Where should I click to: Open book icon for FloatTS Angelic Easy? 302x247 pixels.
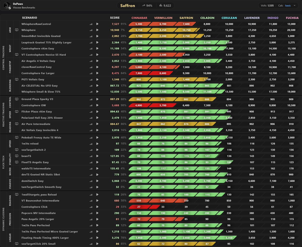17,162
